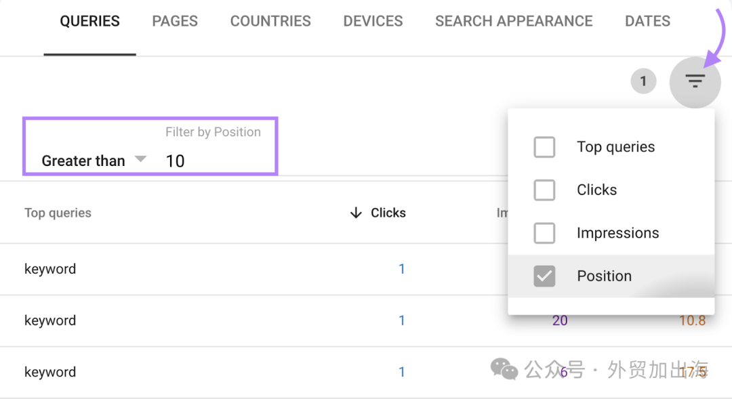Open the Countries tab
Screen dimensions: 732x399
pyautogui.click(x=270, y=21)
